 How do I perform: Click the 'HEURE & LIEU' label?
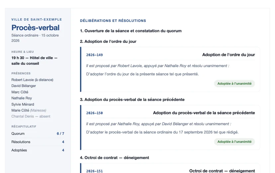[23, 52]
